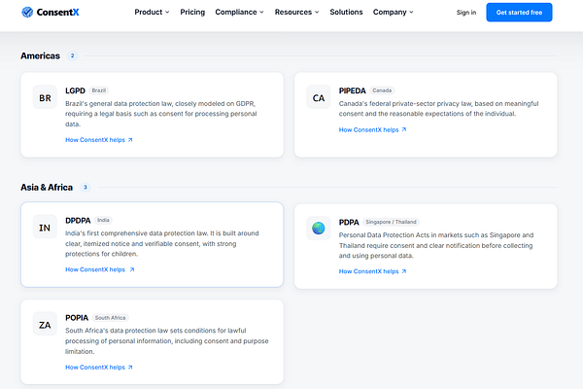Screen dimensions: 583x389
Task: Click the IN country code badge
Action: pyautogui.click(x=45, y=228)
